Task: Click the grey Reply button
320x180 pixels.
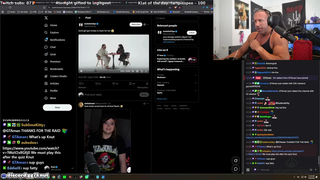Action: tap(144, 95)
